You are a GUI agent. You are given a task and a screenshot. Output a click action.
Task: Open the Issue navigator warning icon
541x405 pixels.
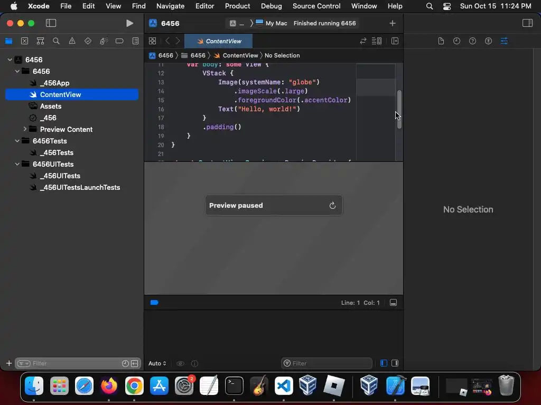tap(72, 41)
